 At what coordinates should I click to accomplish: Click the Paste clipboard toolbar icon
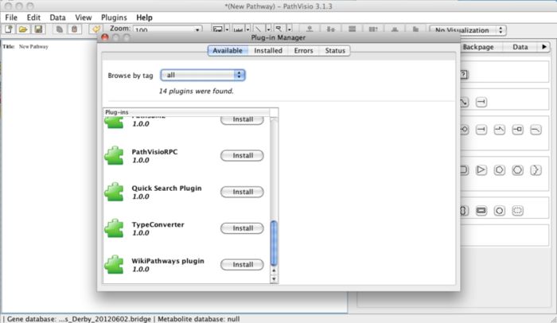pos(74,29)
